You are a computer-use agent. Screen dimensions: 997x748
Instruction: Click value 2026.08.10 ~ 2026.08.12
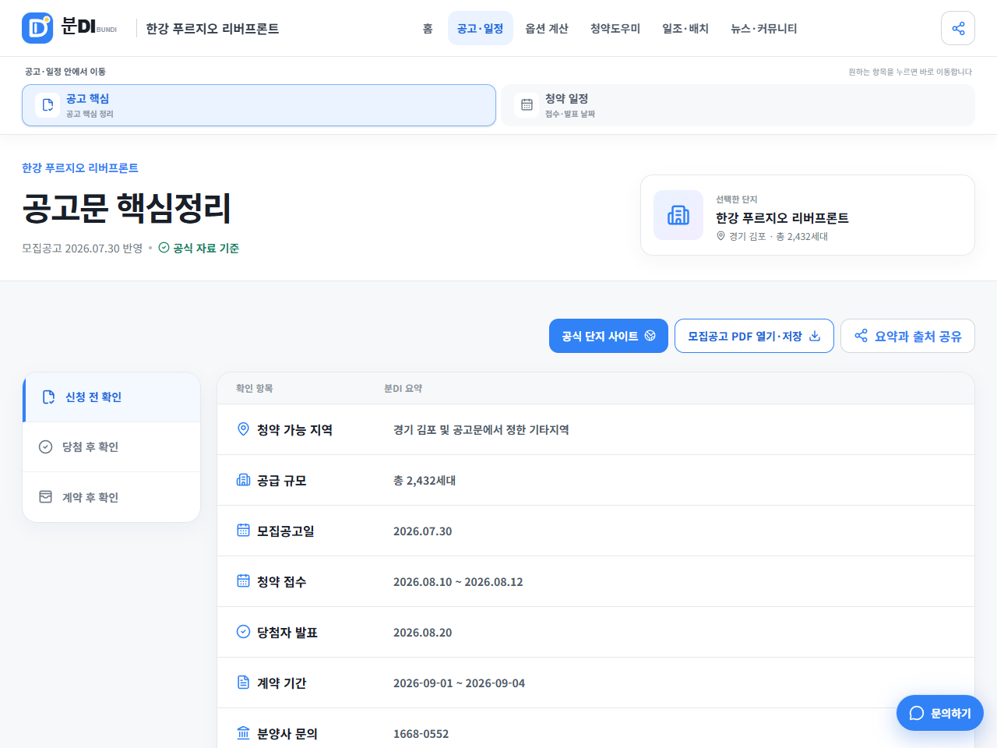tap(458, 581)
